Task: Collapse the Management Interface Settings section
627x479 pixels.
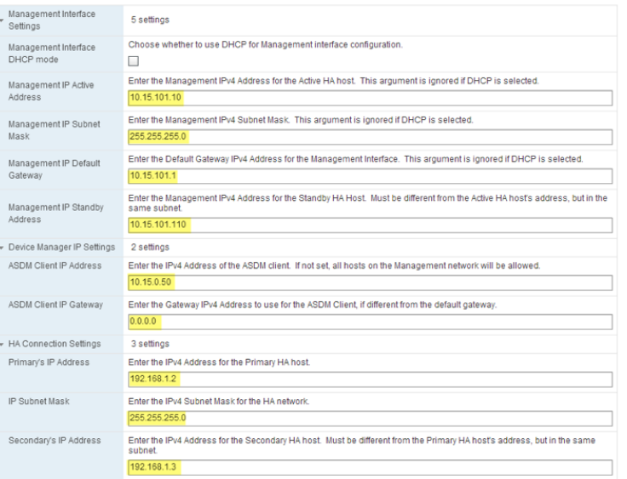Action: point(4,21)
